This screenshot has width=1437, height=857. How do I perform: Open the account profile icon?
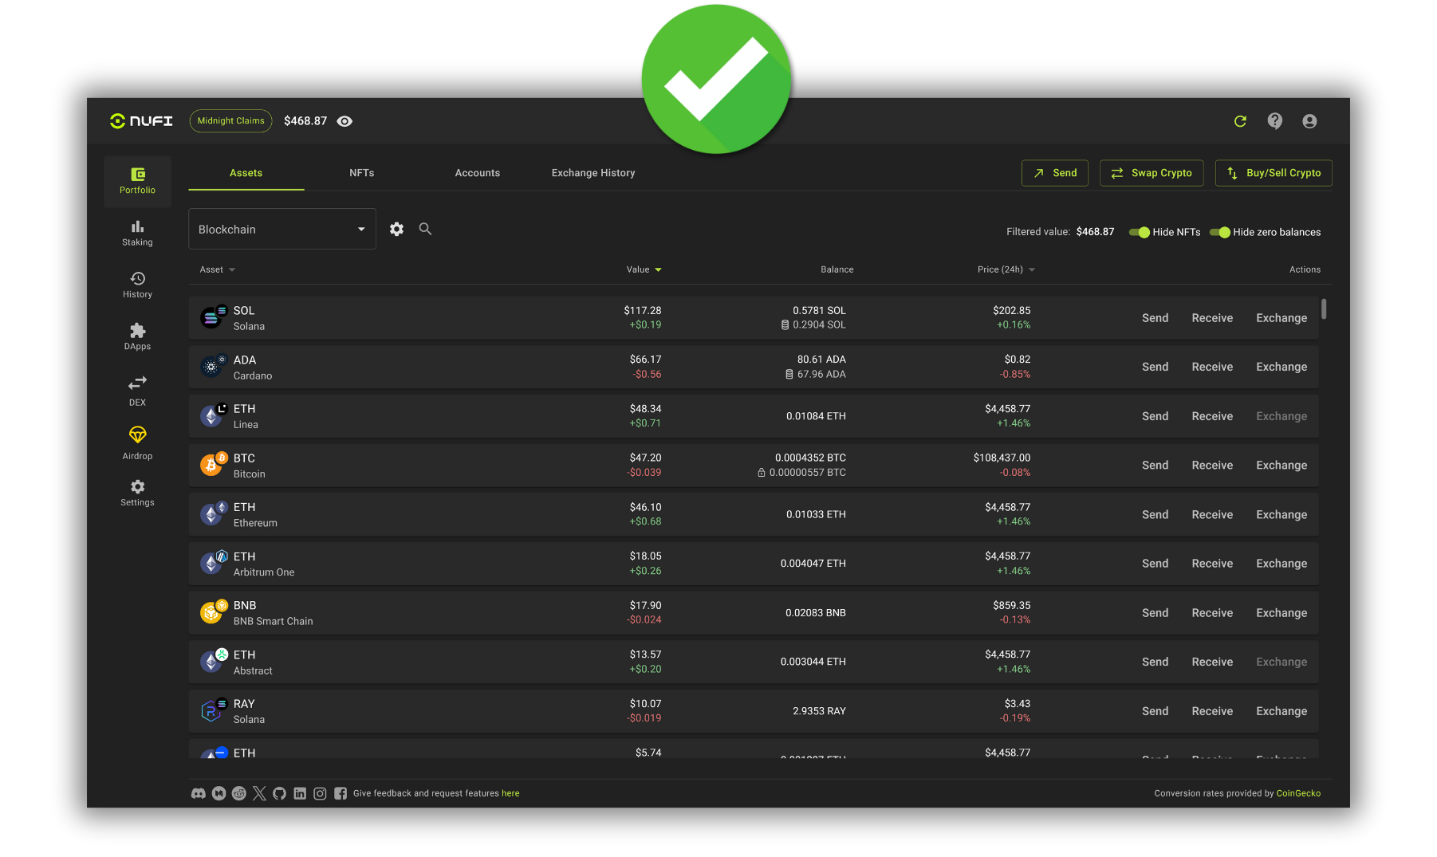pyautogui.click(x=1309, y=121)
